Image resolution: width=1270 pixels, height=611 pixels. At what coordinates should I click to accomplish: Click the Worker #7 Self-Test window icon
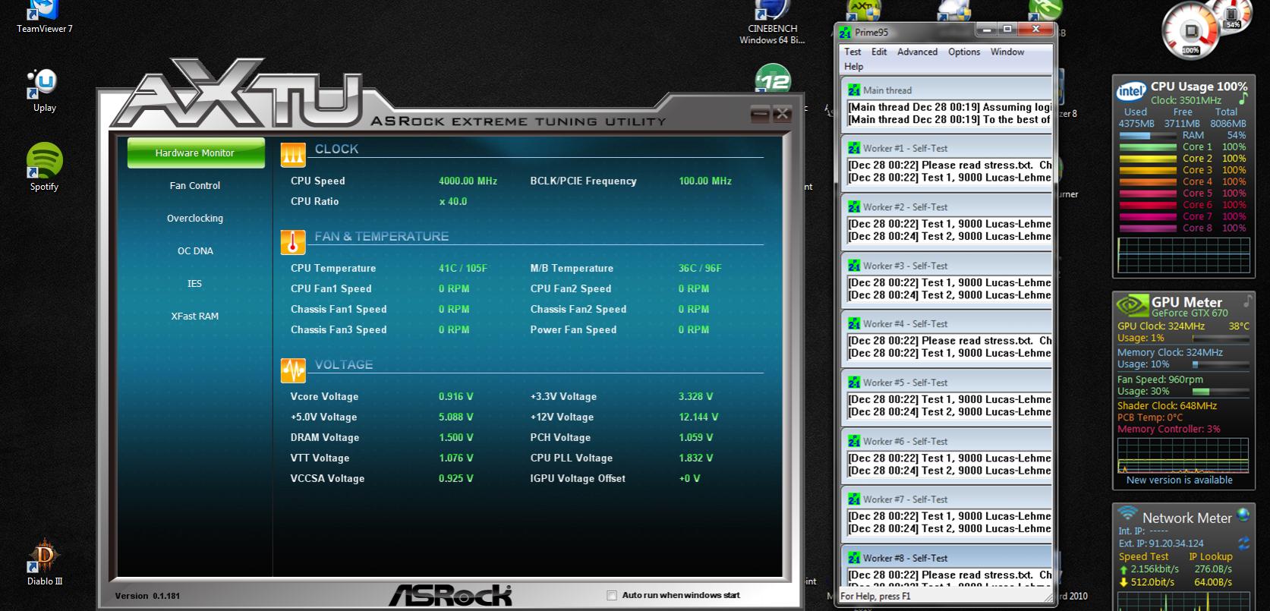(854, 499)
